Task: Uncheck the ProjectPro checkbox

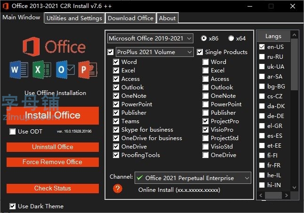Action: tap(205, 121)
